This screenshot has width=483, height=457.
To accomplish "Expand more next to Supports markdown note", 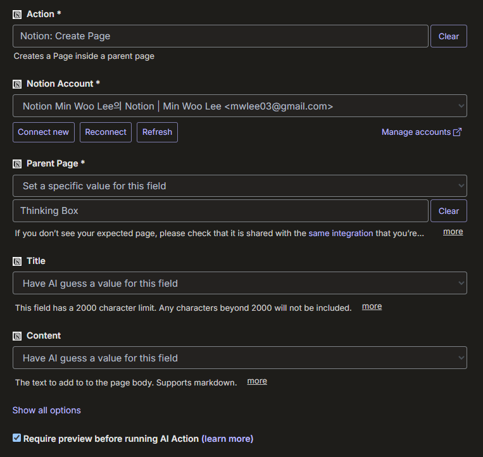I will 257,381.
